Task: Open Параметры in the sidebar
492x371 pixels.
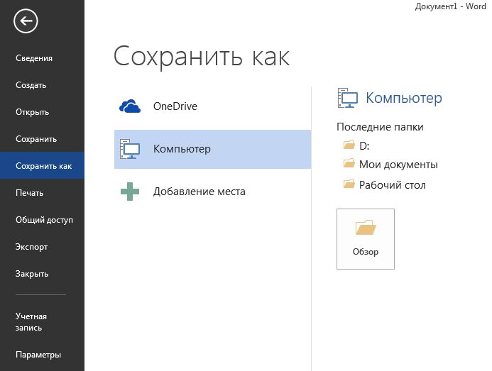Action: (38, 355)
